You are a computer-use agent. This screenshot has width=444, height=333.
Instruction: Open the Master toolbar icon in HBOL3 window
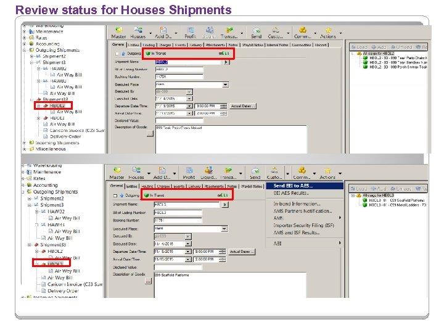tap(117, 170)
